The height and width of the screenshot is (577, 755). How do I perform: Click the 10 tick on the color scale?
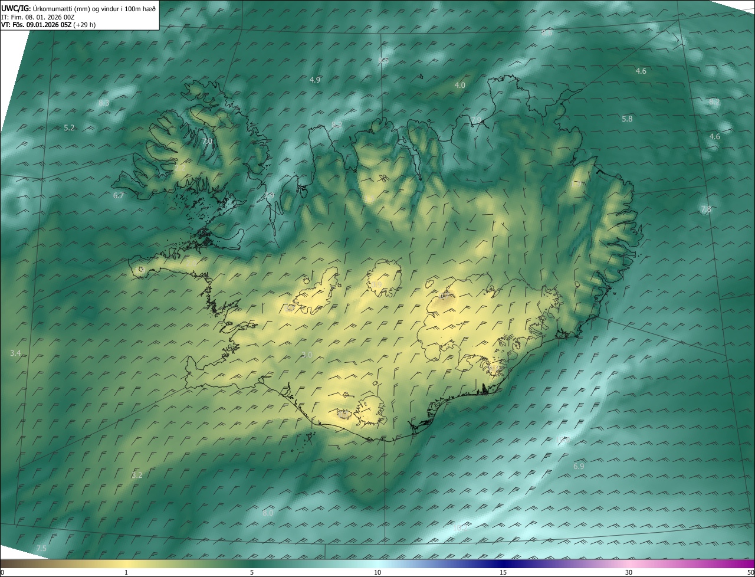point(377,572)
